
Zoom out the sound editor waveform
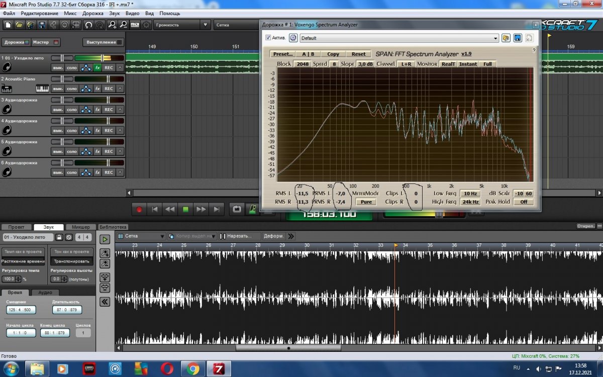(105, 263)
